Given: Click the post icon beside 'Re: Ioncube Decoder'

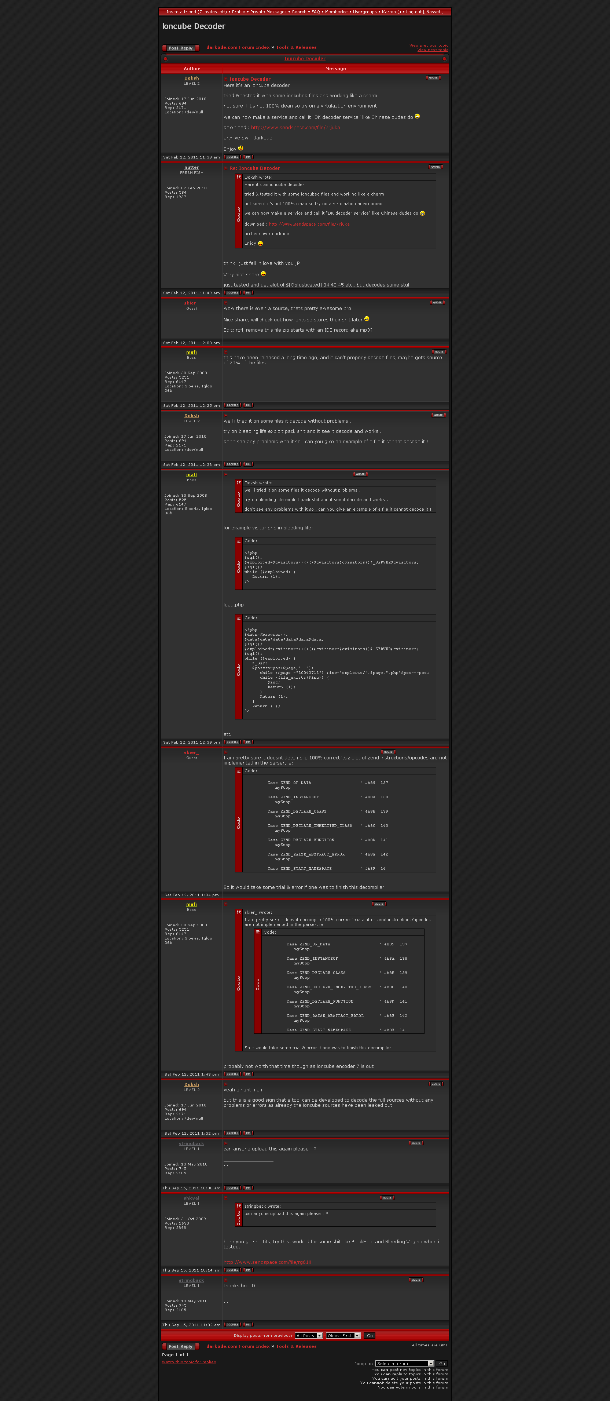Looking at the screenshot, I should 226,168.
